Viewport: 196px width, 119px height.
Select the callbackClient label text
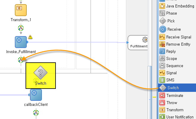36,104
